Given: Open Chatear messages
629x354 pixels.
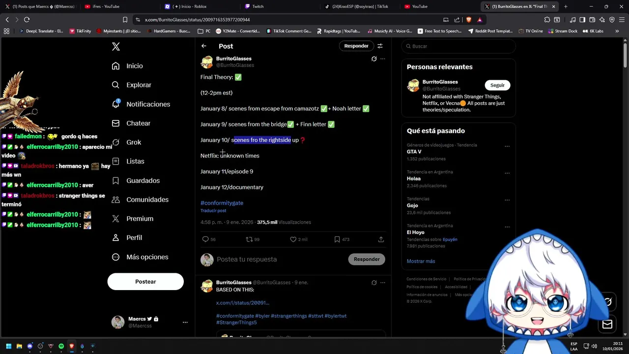Looking at the screenshot, I should point(131,123).
